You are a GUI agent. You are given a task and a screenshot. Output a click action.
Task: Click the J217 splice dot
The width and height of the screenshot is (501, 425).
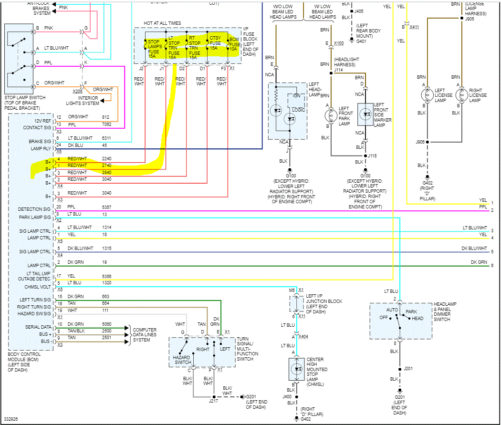pos(214,397)
